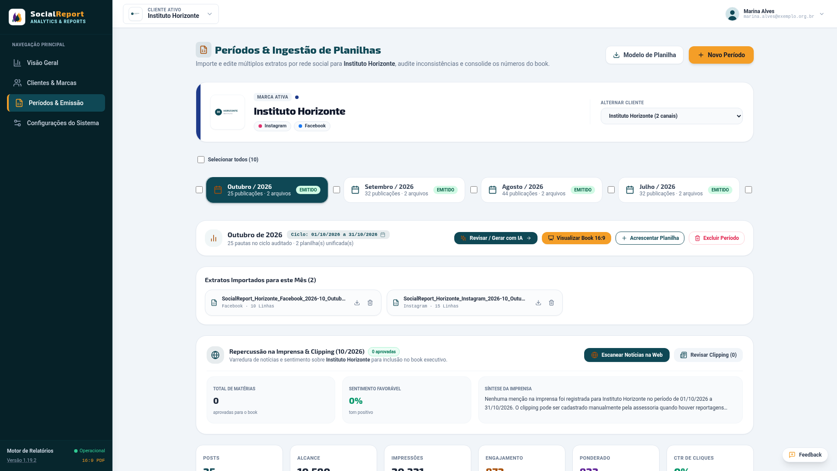Viewport: 837px width, 471px height.
Task: Select the Setembro / 2026 period card
Action: tap(404, 190)
